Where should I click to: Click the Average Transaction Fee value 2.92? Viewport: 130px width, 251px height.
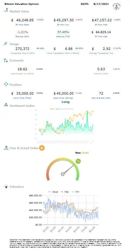(107, 49)
